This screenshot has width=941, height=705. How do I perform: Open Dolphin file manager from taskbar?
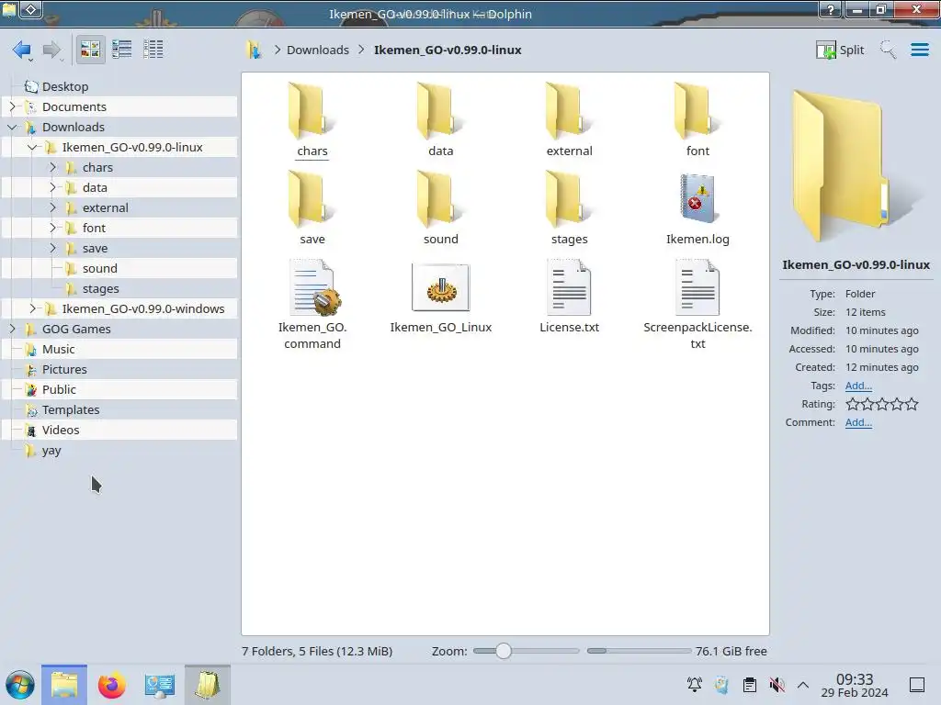coord(64,685)
